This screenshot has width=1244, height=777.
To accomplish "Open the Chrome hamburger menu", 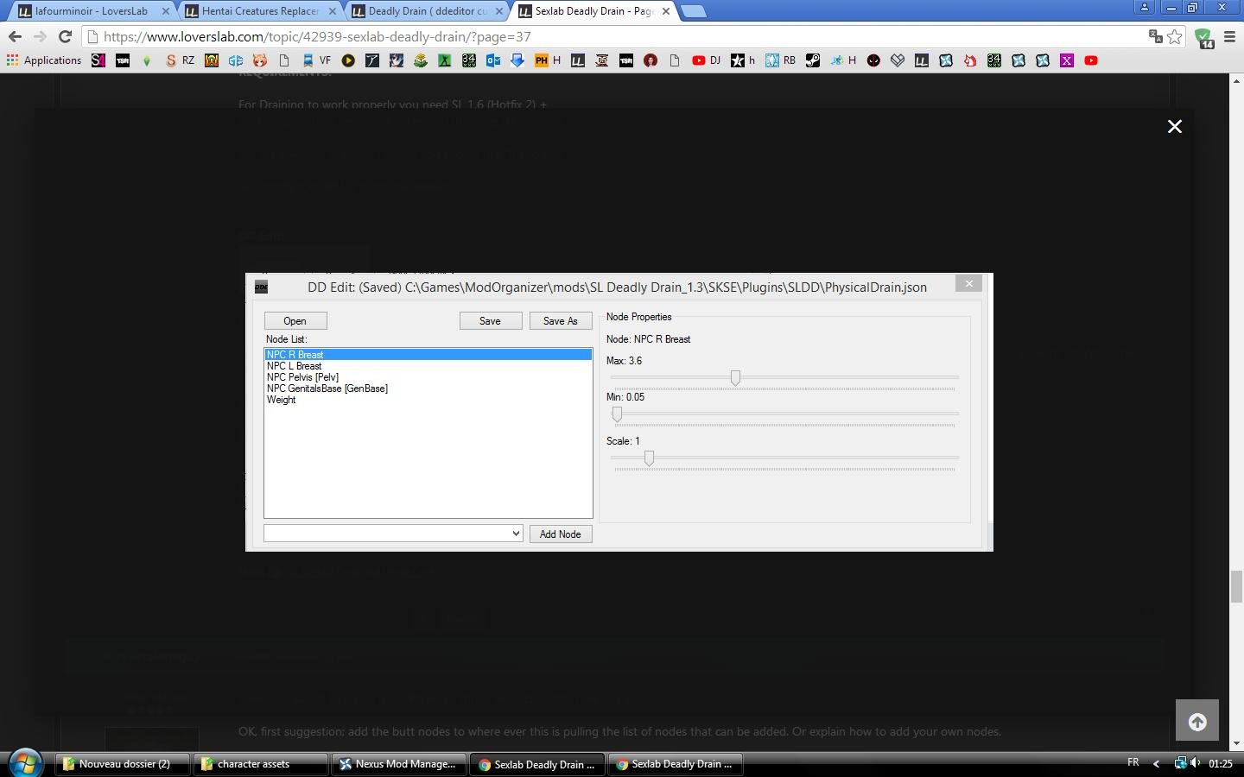I will coord(1230,36).
